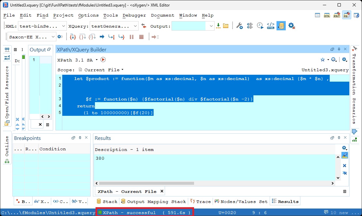Open the Transformation Scenarios side panel

(354, 89)
